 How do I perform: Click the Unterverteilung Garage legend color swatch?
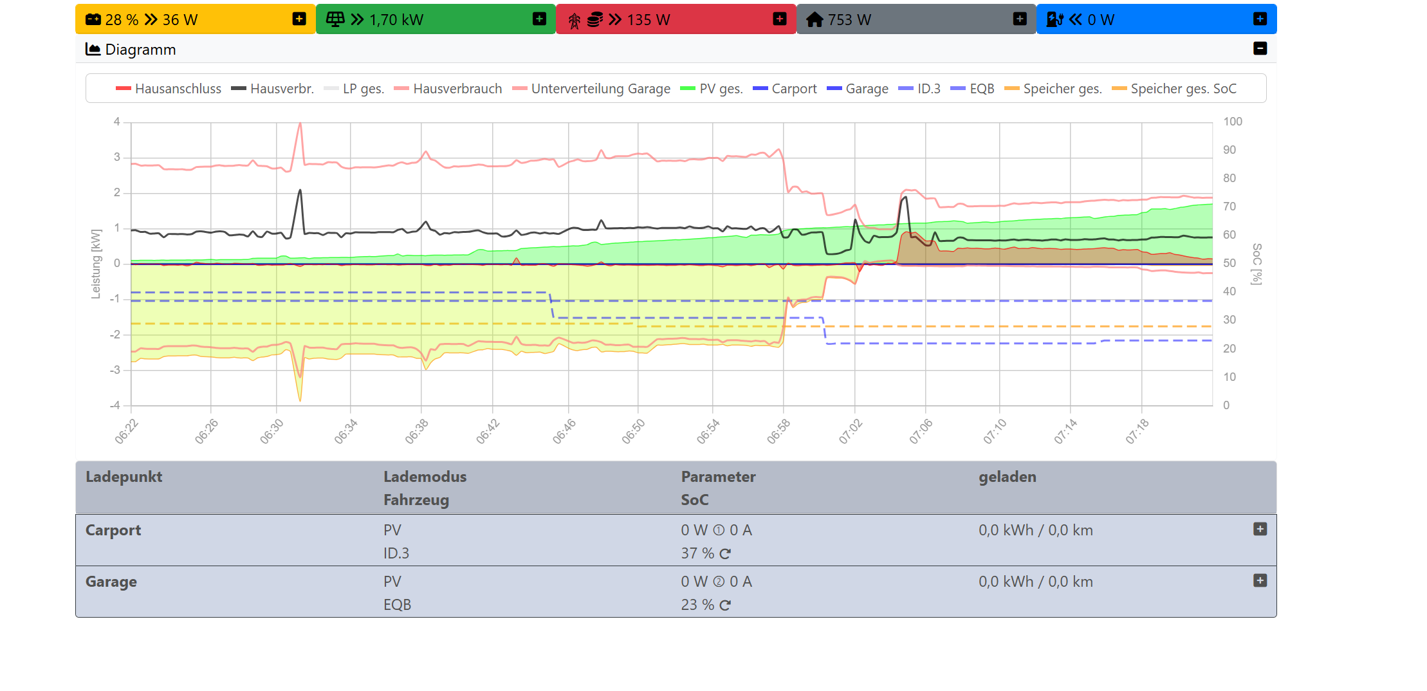click(520, 89)
